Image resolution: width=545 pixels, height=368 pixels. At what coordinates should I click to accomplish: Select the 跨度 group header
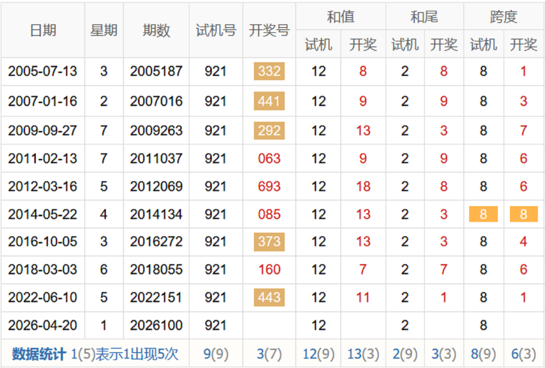(x=504, y=17)
